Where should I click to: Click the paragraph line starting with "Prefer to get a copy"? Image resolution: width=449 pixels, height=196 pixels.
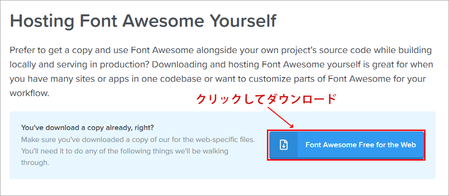220,50
